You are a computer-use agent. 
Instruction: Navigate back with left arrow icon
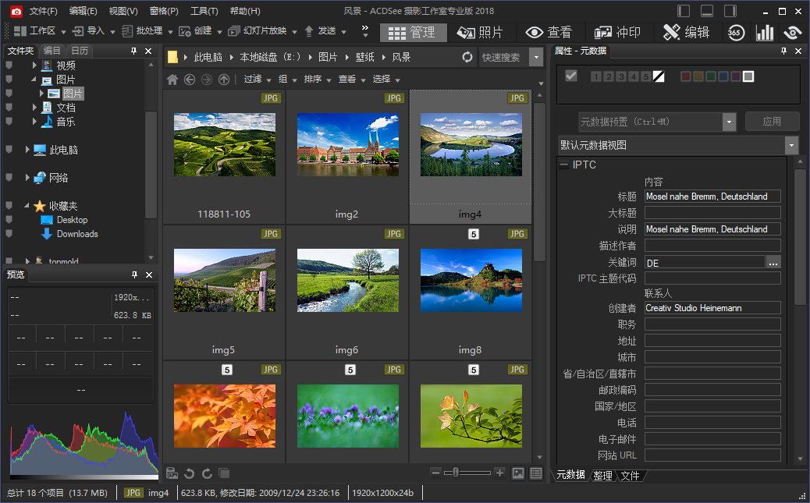[190, 80]
